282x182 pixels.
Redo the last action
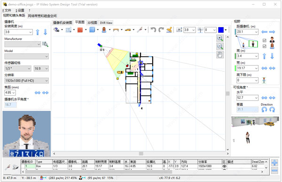[161, 29]
